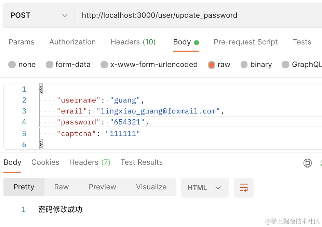Choose GraphQL body type
Screen dimensions: 322x227
click(x=285, y=65)
